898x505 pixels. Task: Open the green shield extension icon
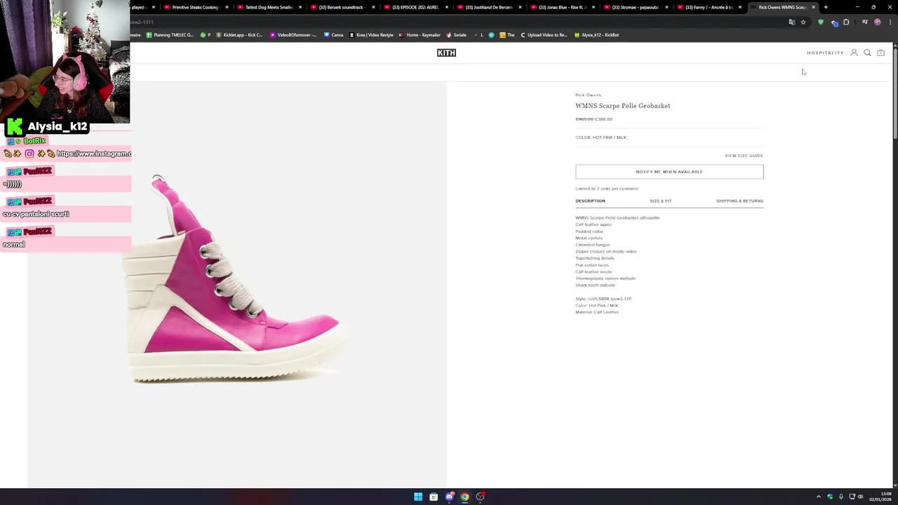(821, 22)
